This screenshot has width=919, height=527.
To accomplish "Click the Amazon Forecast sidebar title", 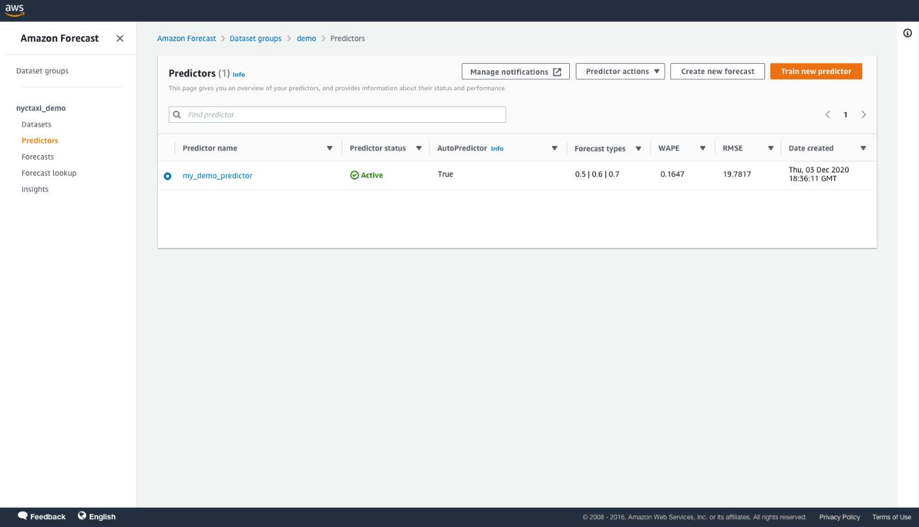I will point(60,39).
